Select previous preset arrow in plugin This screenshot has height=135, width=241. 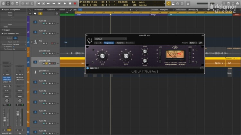pos(96,43)
